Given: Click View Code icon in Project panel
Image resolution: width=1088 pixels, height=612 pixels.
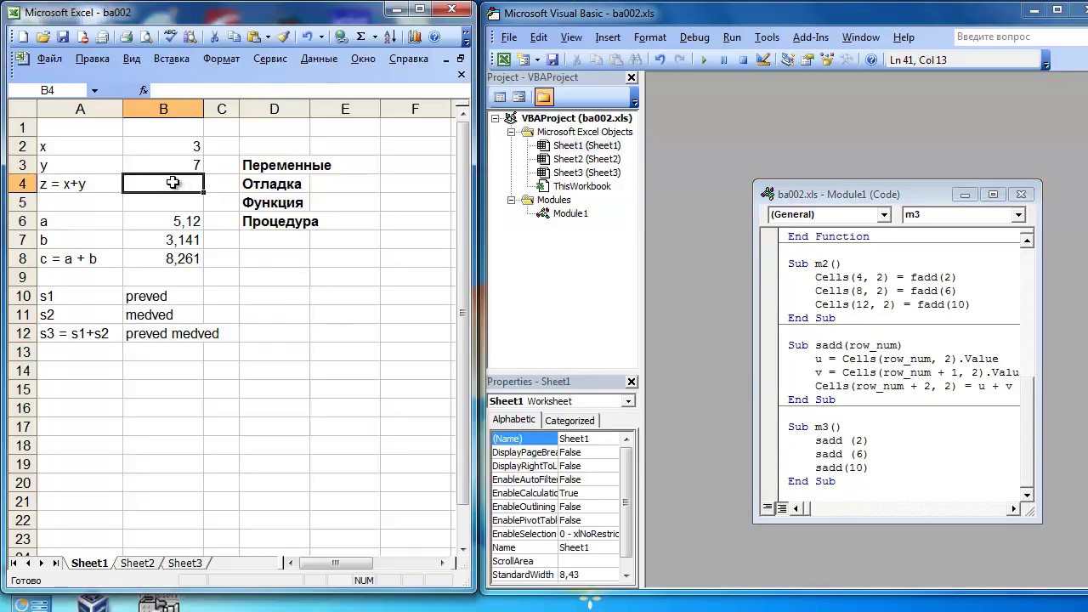Looking at the screenshot, I should 500,97.
